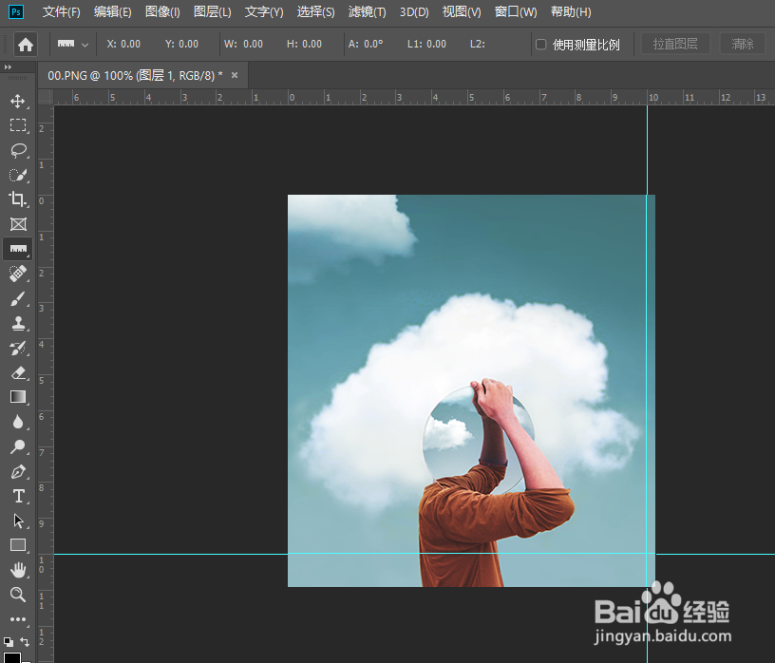
Task: Select the Rectangular Marquee tool
Action: click(18, 125)
